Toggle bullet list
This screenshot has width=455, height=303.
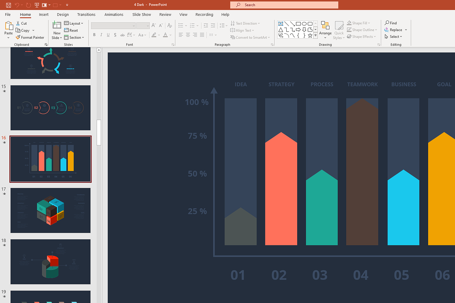click(181, 25)
